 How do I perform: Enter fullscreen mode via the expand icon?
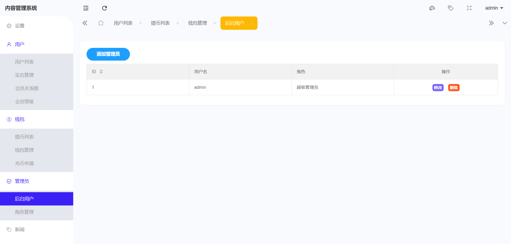[469, 8]
